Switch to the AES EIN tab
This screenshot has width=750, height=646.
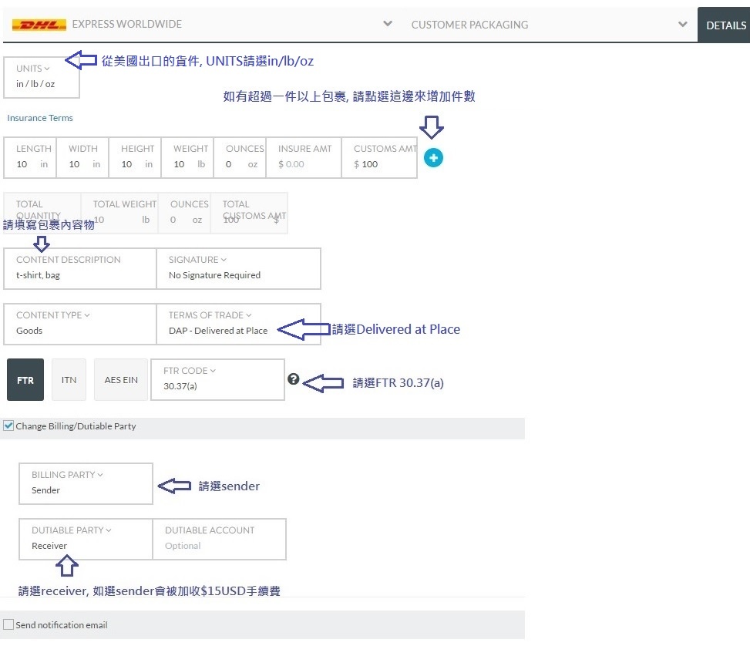click(x=121, y=379)
